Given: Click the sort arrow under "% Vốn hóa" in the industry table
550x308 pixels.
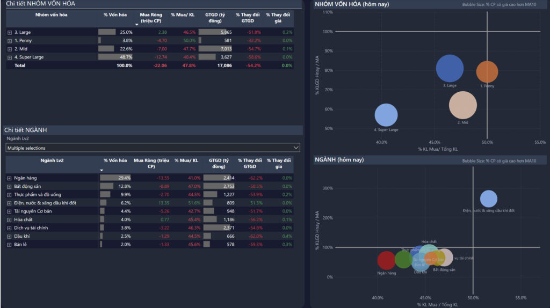Looking at the screenshot, I should [x=102, y=170].
